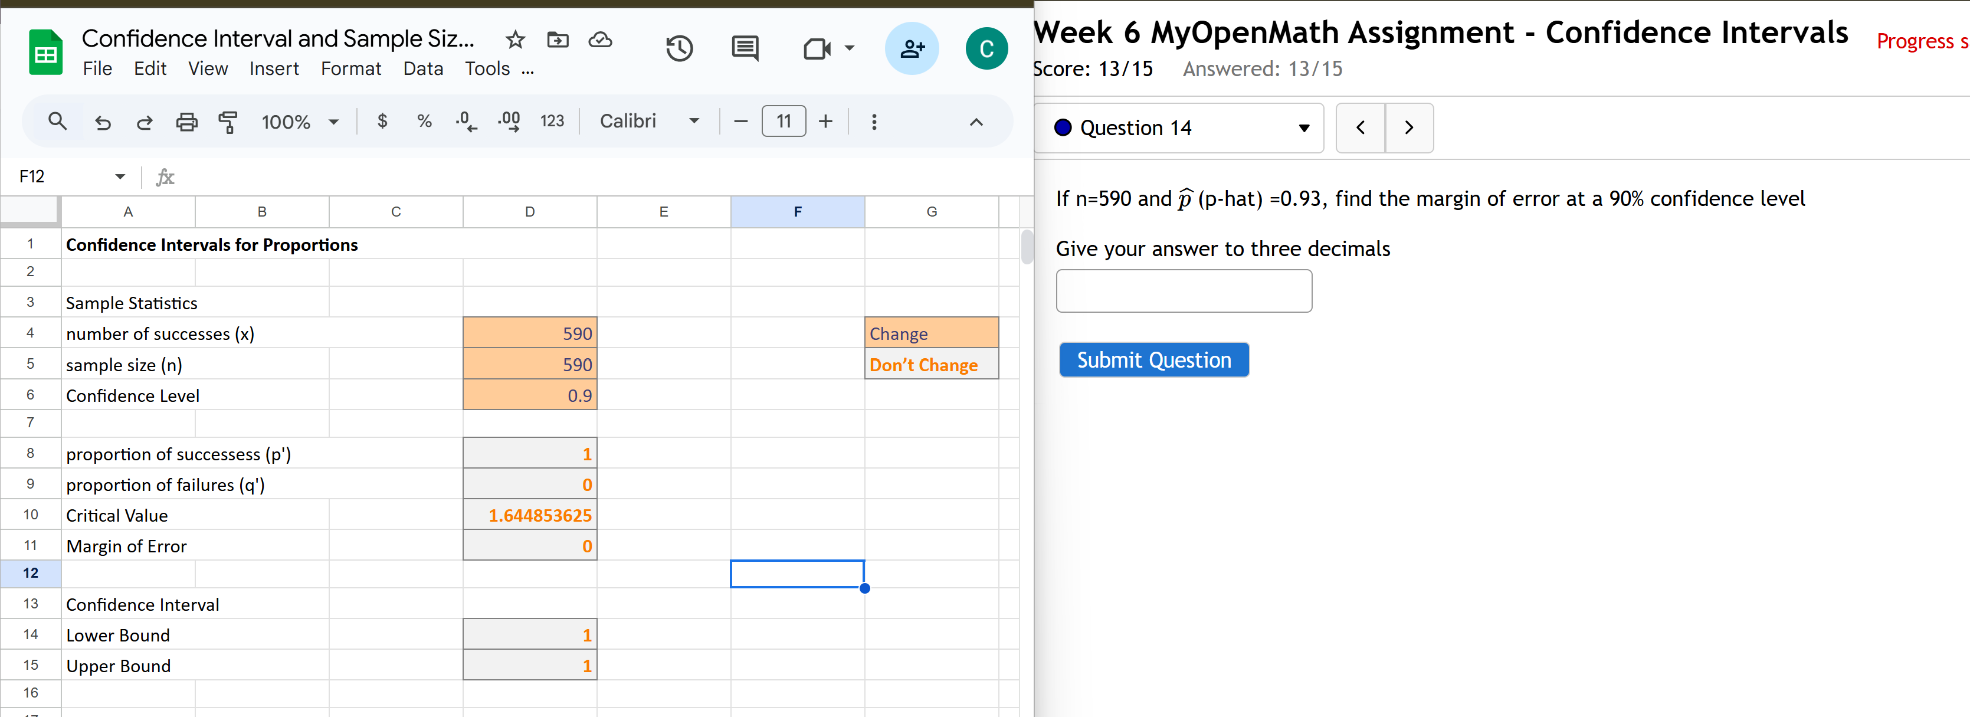
Task: Undo the last action
Action: pyautogui.click(x=103, y=121)
